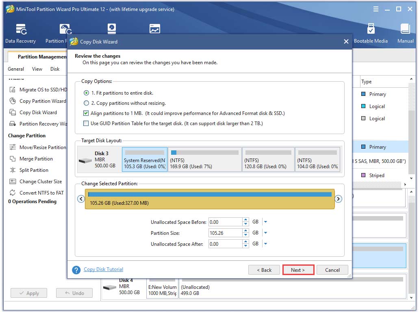Viewport: 419px width, 312px height.
Task: Click the blue help question mark icon
Action: (76, 270)
